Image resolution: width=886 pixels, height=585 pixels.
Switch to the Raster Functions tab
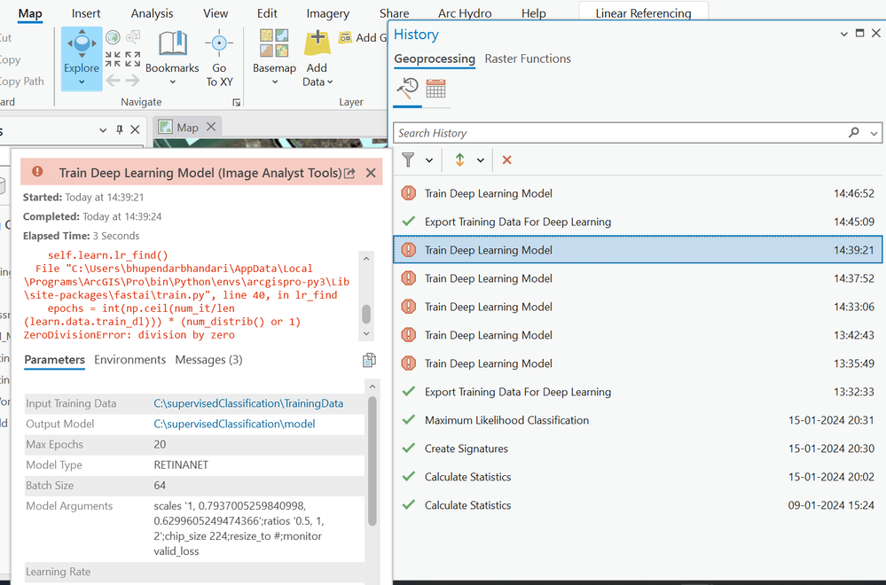[528, 58]
